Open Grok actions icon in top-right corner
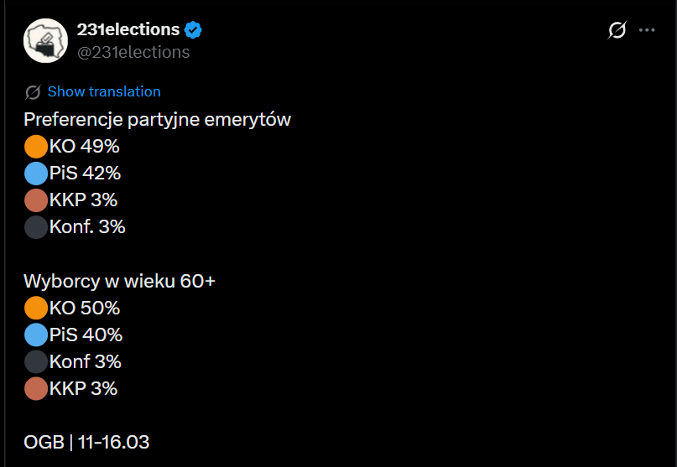This screenshot has height=467, width=677. point(617,30)
